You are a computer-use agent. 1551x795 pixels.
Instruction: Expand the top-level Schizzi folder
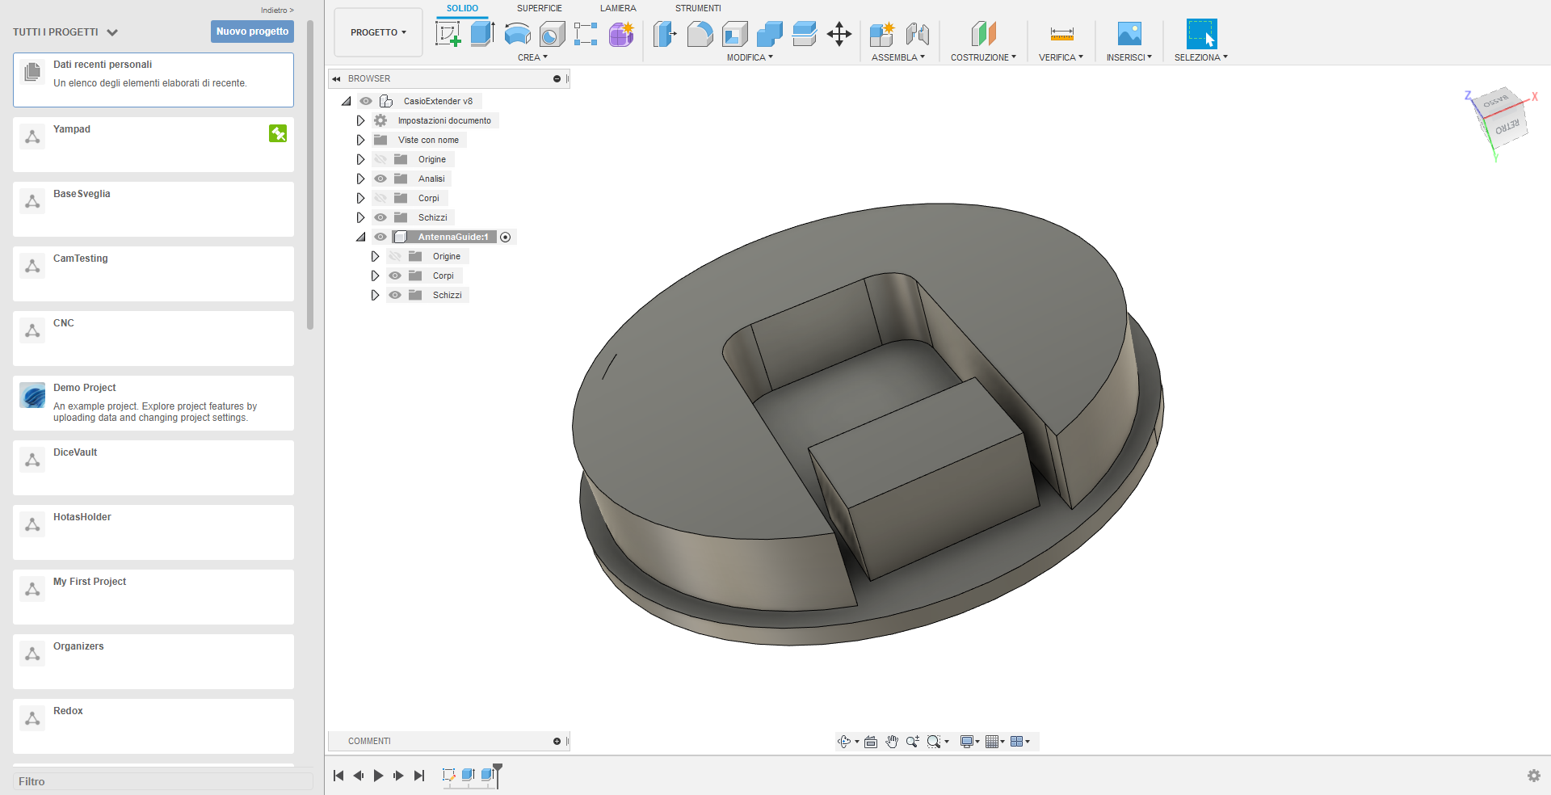[x=360, y=217]
